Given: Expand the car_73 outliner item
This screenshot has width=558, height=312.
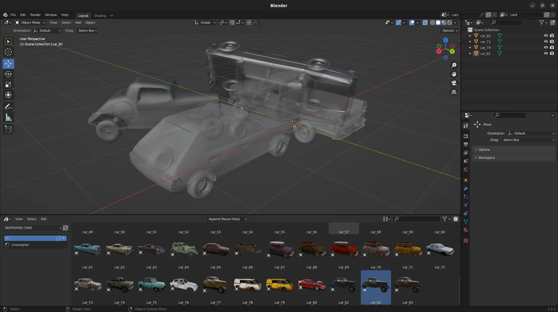Looking at the screenshot, I should click(470, 42).
